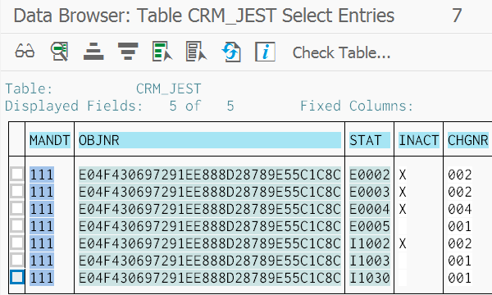Image resolution: width=492 pixels, height=295 pixels.
Task: Tick the checkbox for row I1002
Action: (x=17, y=243)
